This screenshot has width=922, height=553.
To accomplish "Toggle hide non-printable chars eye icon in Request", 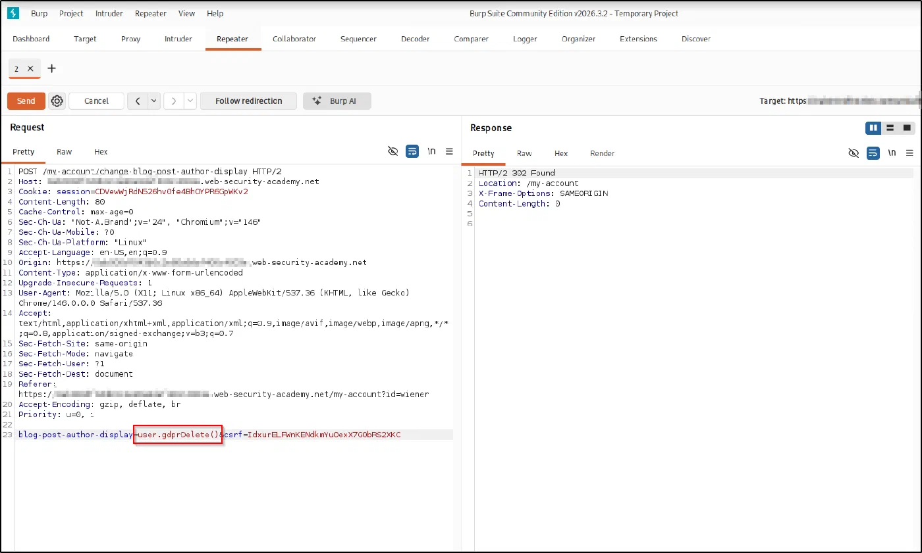I will click(x=393, y=152).
